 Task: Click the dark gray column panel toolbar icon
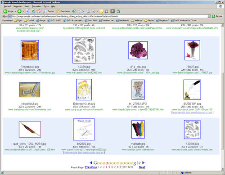tap(112, 11)
